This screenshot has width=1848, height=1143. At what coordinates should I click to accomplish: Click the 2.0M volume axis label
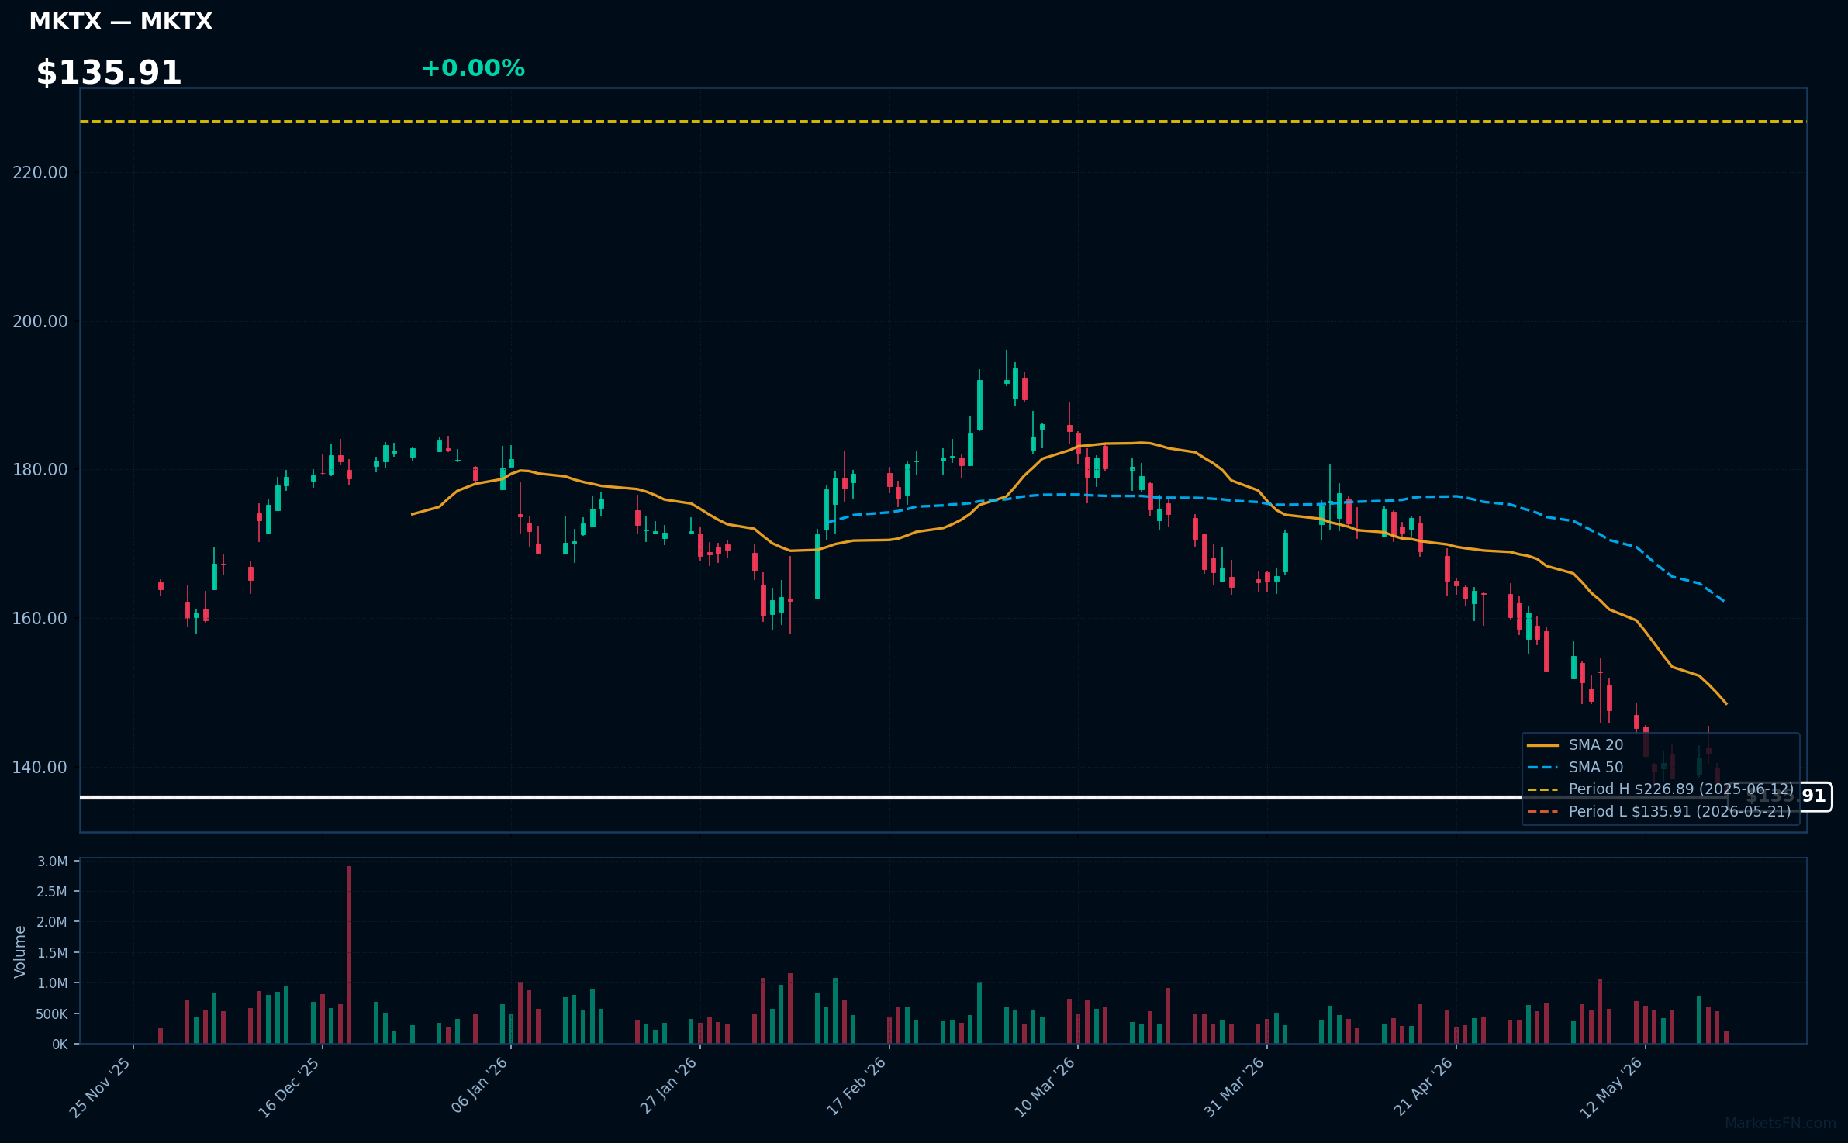(x=52, y=922)
